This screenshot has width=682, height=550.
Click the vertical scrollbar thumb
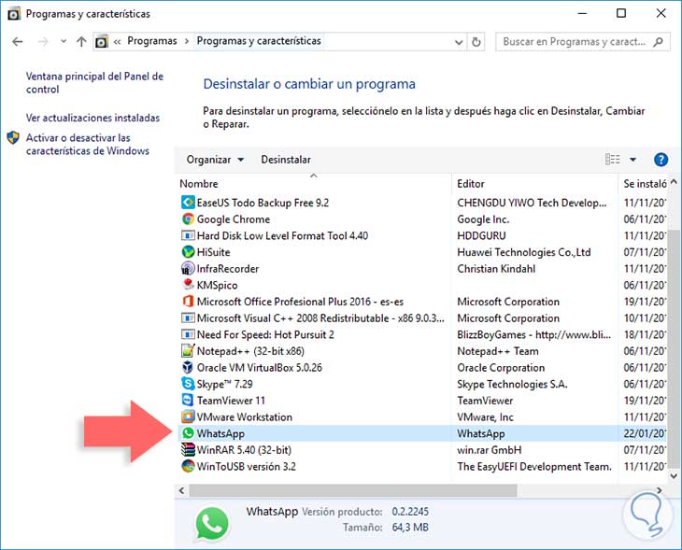[674, 350]
